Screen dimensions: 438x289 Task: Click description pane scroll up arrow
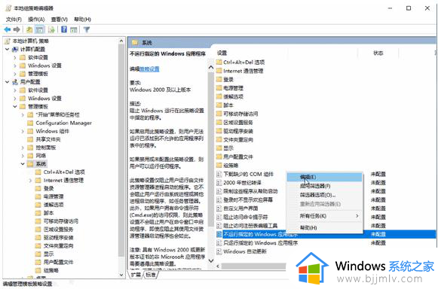(211, 67)
